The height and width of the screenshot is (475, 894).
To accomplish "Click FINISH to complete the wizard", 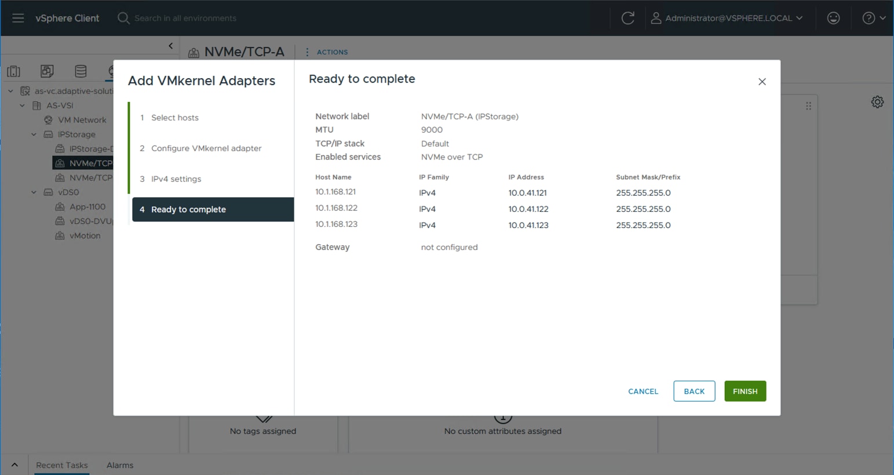I will (745, 391).
